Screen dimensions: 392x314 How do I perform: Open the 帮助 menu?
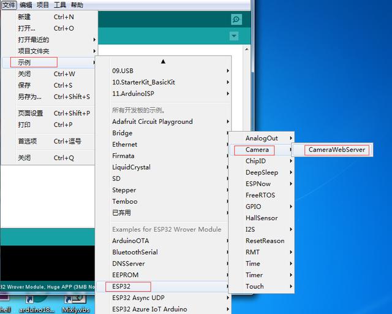coord(77,5)
